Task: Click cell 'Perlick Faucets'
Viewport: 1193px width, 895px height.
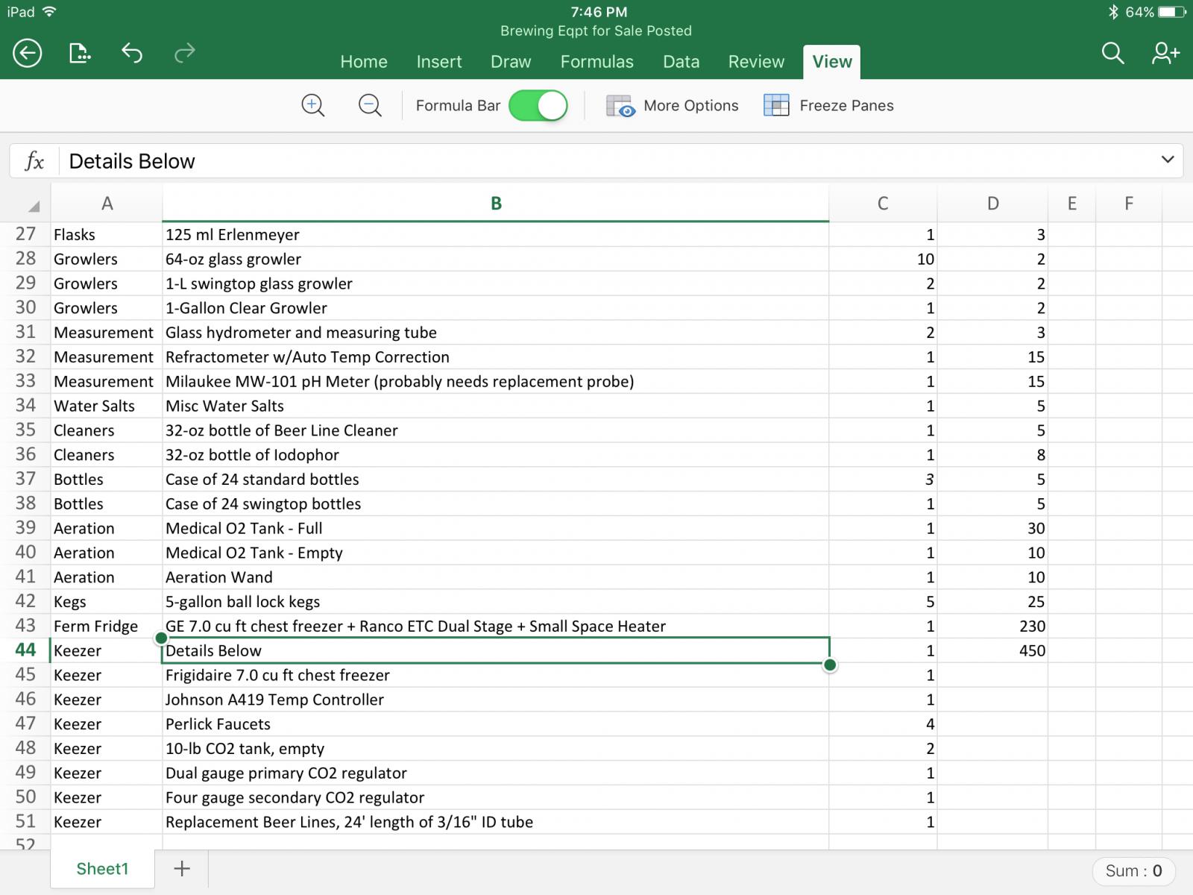Action: (x=495, y=724)
